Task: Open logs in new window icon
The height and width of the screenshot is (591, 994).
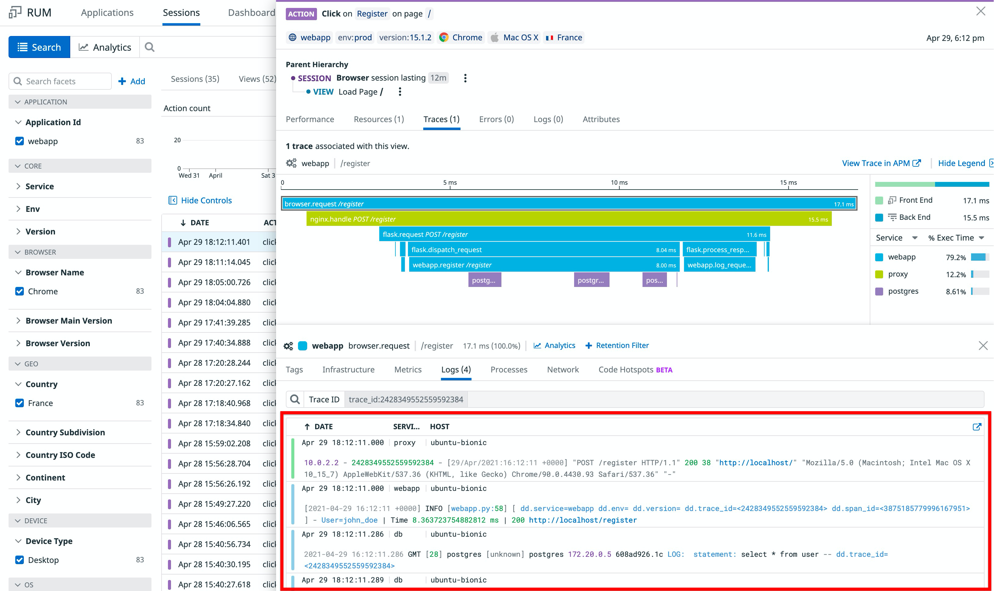Action: pyautogui.click(x=977, y=427)
